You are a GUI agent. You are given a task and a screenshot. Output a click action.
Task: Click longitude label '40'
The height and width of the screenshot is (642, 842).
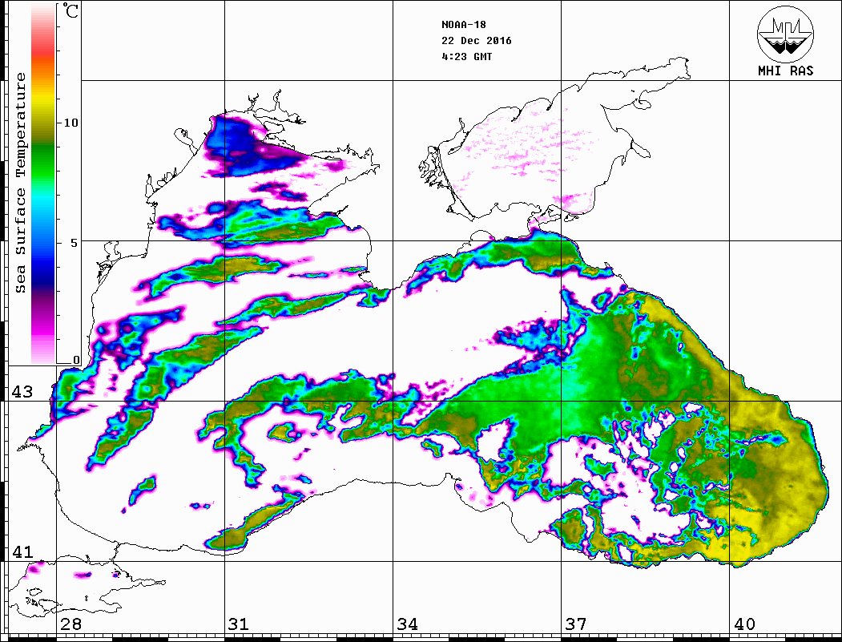coord(744,624)
